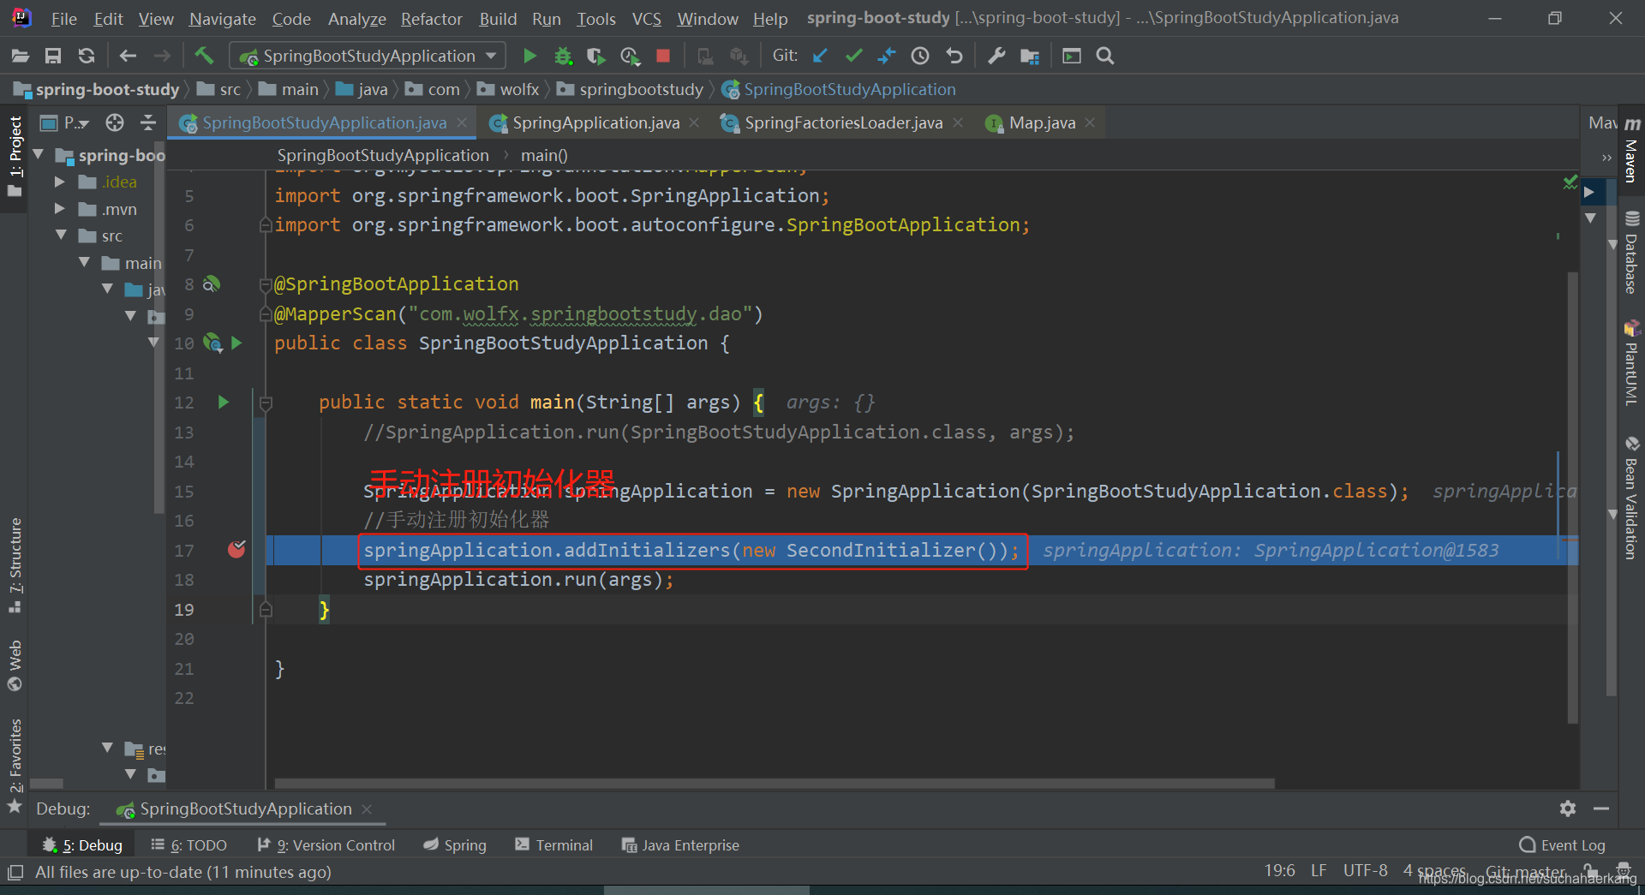Collapse all in Project panel
The image size is (1645, 895).
point(148,122)
